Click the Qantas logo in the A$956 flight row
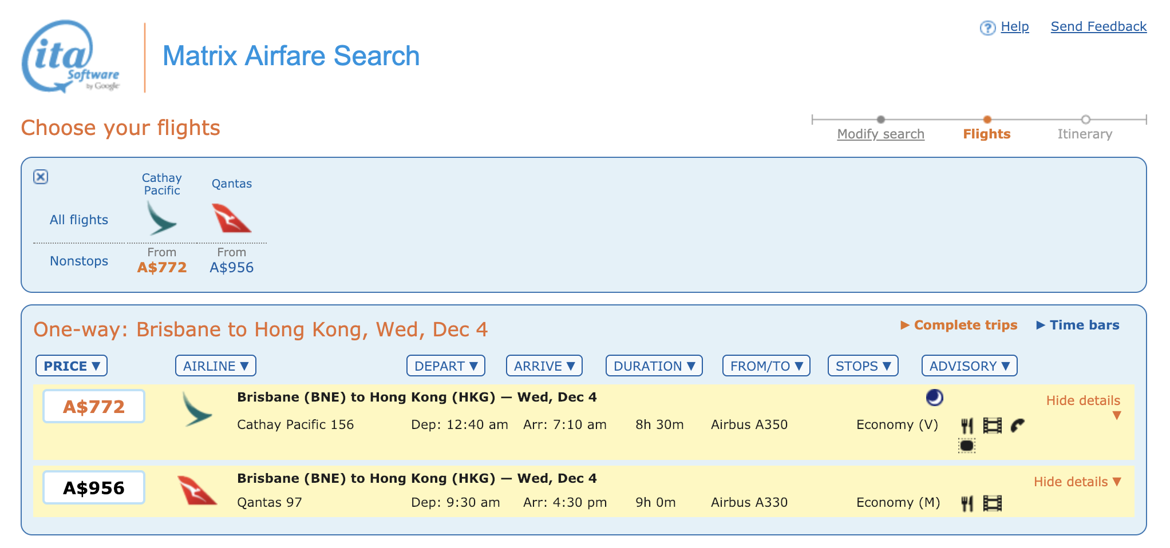 197,490
